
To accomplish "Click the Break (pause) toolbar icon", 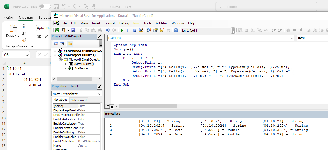I will (x=128, y=31).
